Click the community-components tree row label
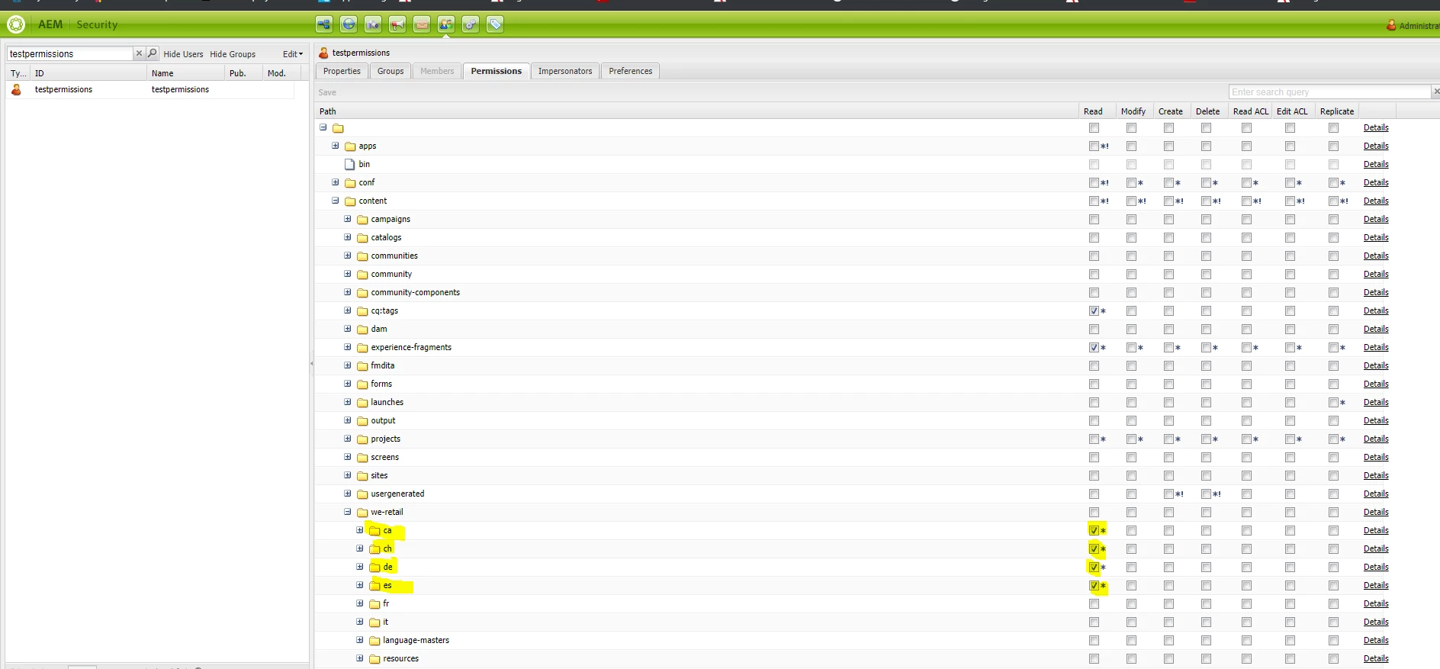1440x669 pixels. tap(416, 292)
